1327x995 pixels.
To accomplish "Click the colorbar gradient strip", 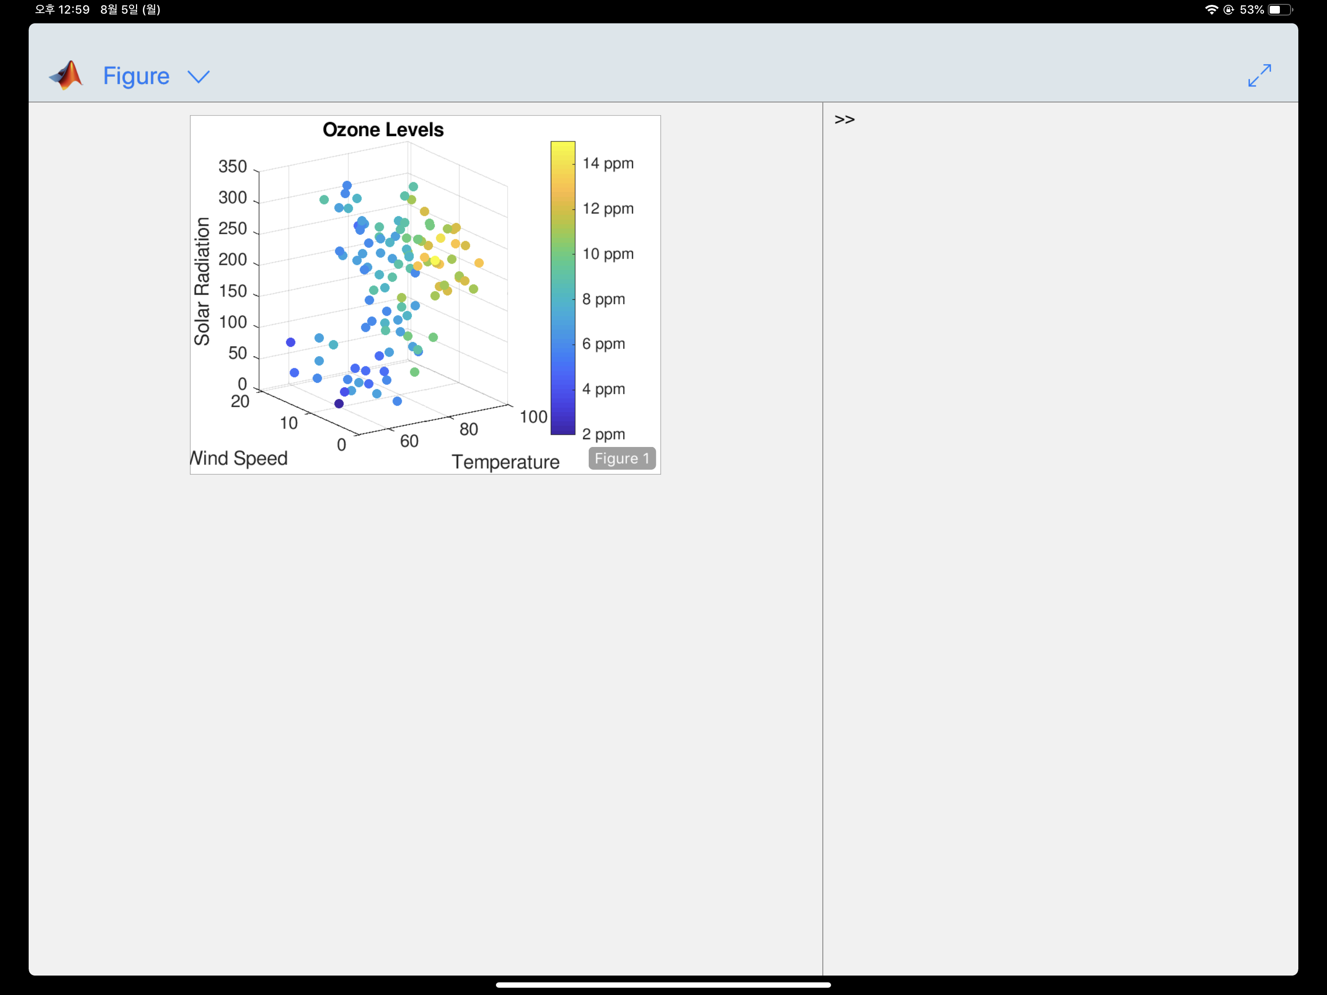I will pyautogui.click(x=563, y=288).
